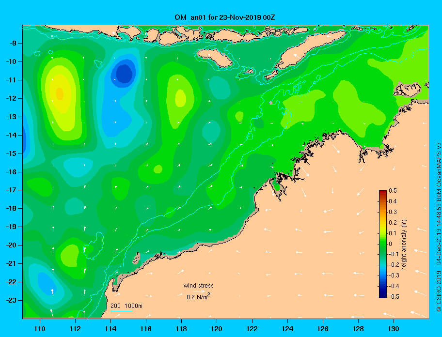This screenshot has height=337, width=442.
Task: Click longitude label 122 on bottom axis
Action: click(252, 329)
